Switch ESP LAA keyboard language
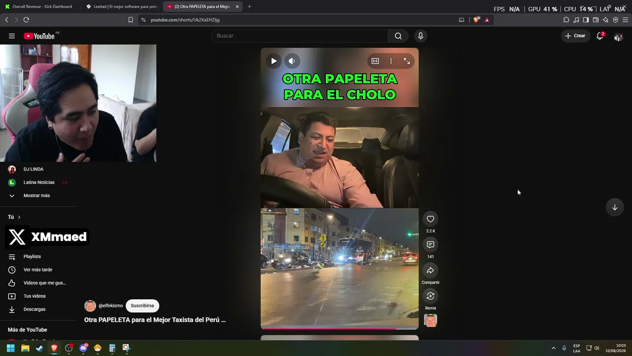The height and width of the screenshot is (356, 632). tap(577, 348)
